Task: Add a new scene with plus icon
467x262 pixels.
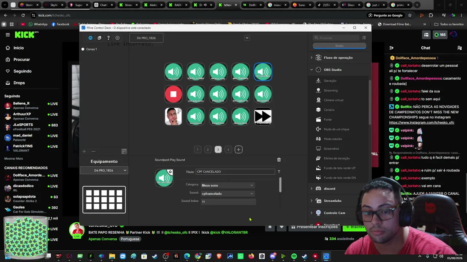Action: pyautogui.click(x=84, y=151)
